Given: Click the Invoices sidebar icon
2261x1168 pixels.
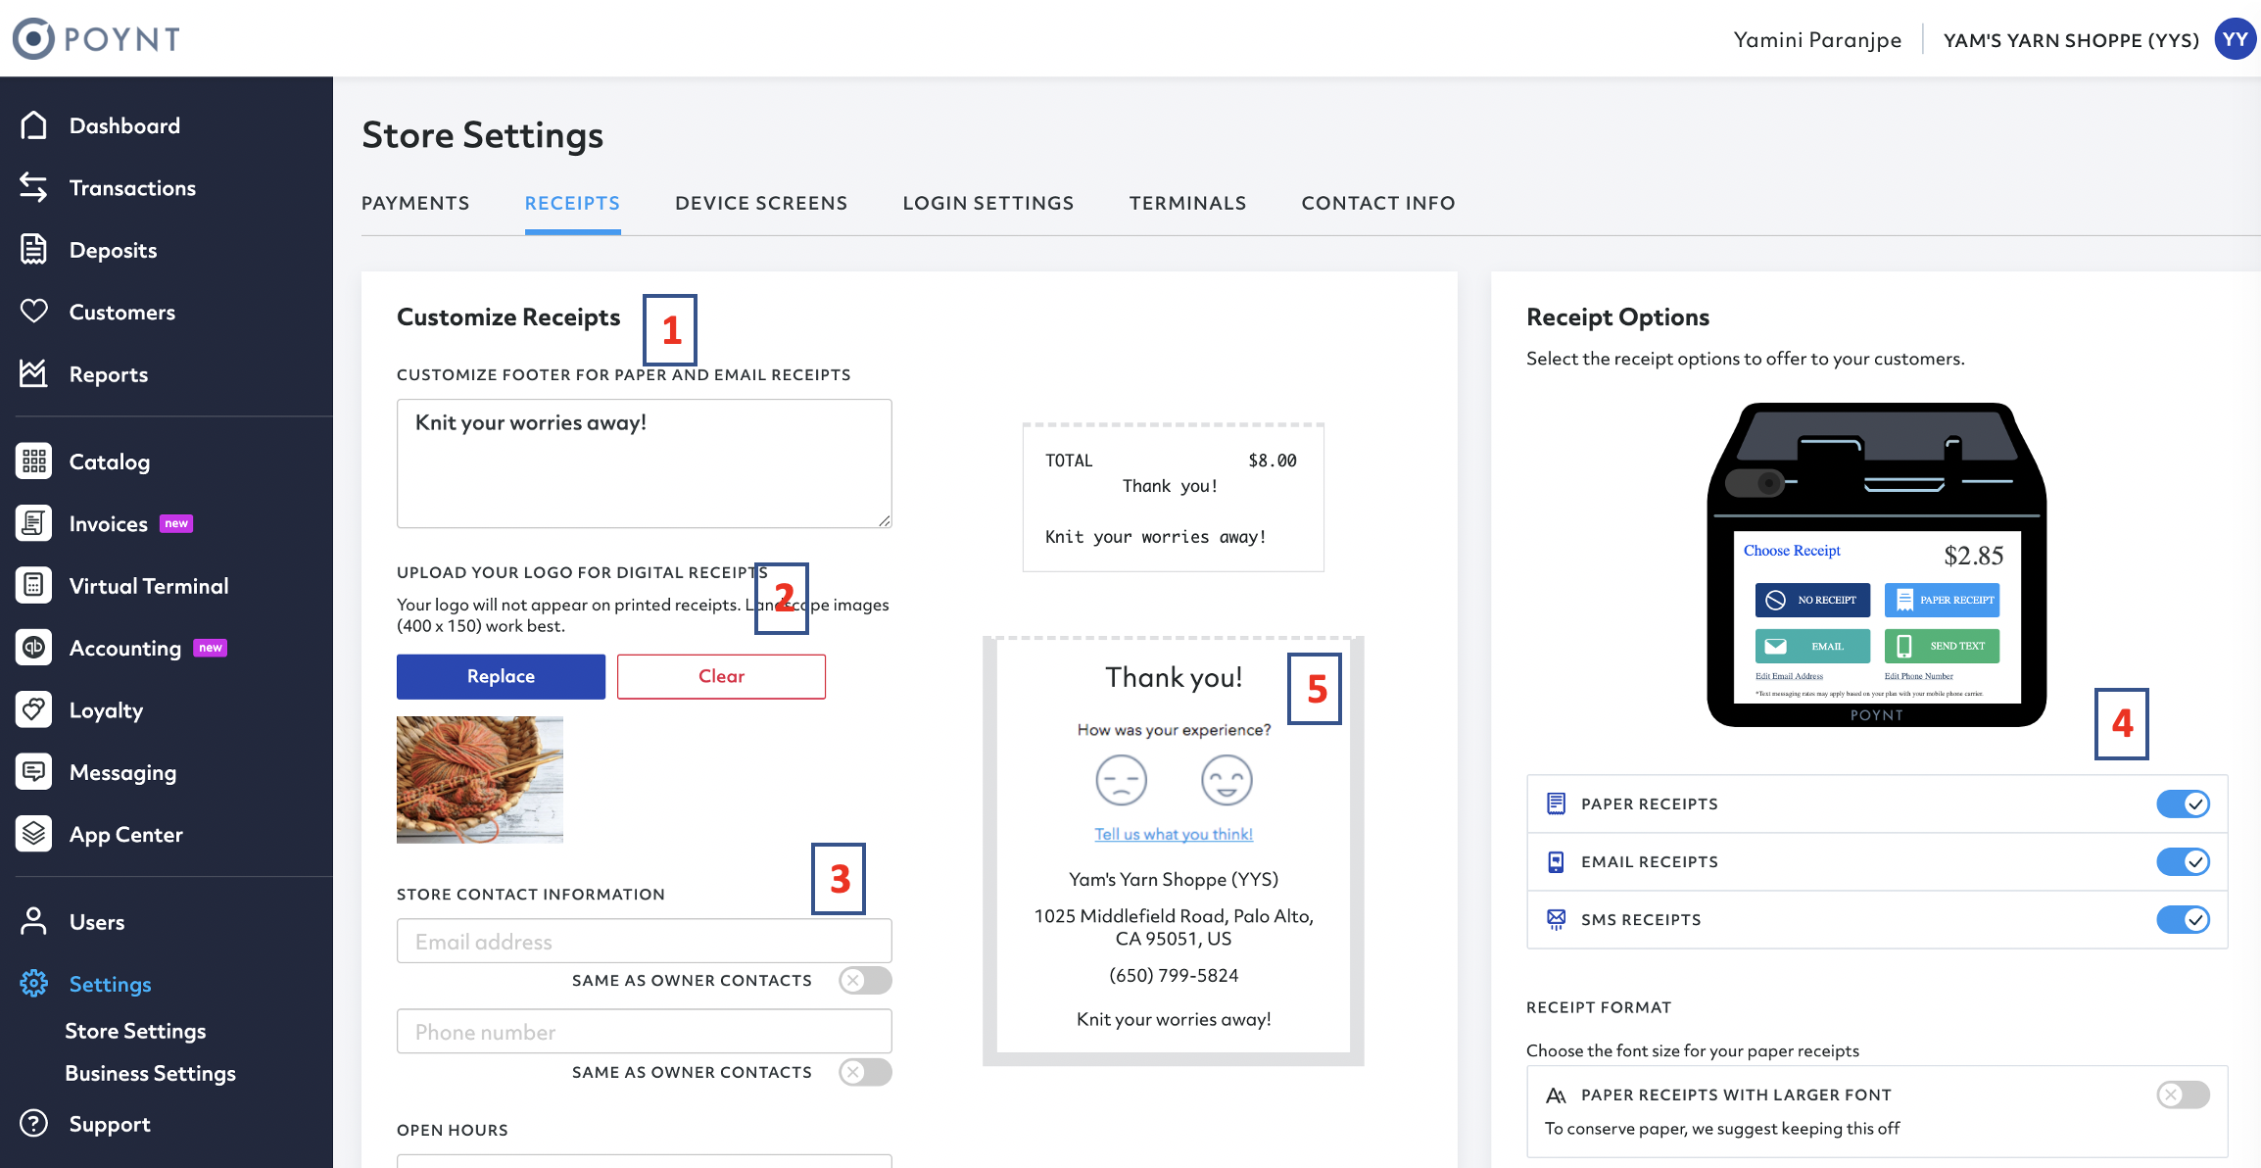Looking at the screenshot, I should tap(37, 523).
